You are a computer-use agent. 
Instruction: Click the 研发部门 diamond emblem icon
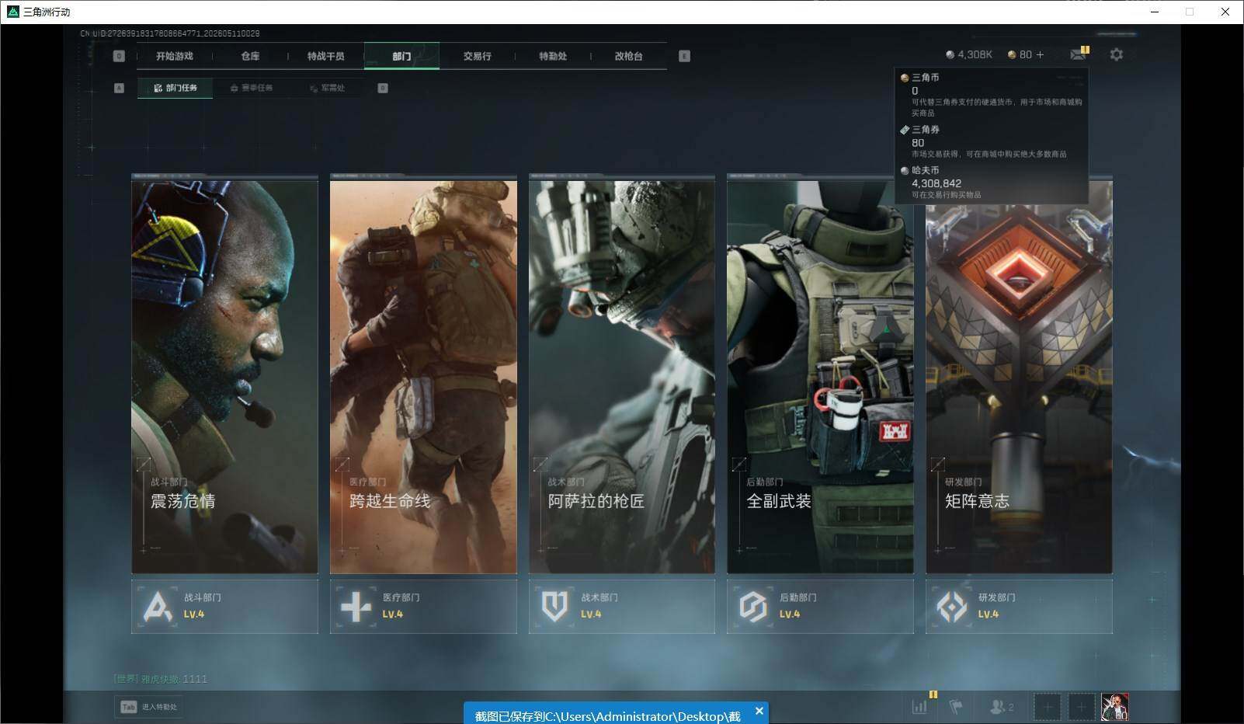(x=952, y=606)
